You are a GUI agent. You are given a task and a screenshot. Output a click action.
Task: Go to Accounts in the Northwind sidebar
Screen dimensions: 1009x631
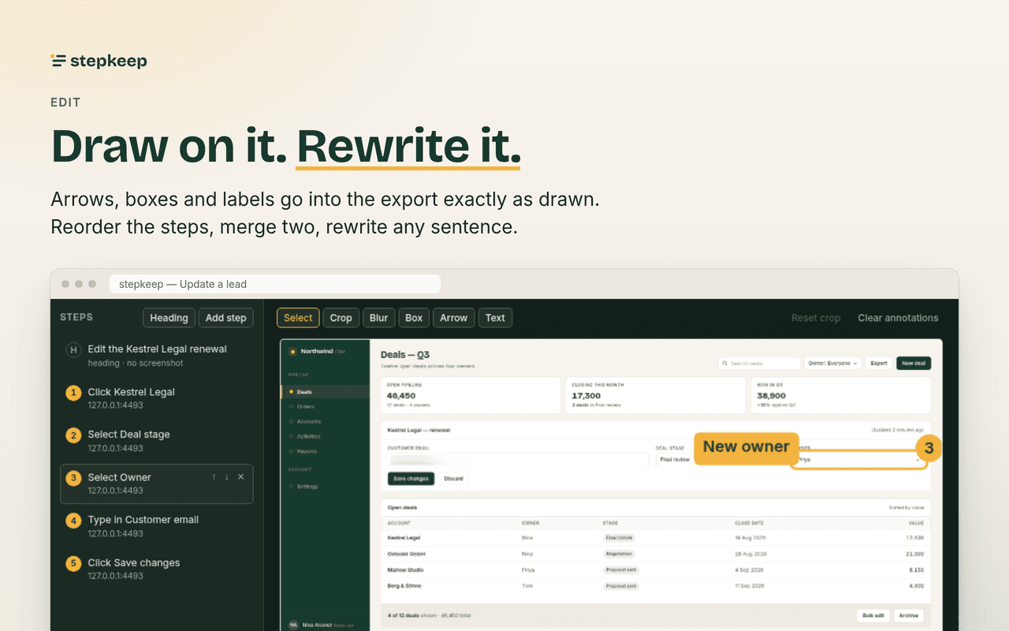click(x=325, y=421)
